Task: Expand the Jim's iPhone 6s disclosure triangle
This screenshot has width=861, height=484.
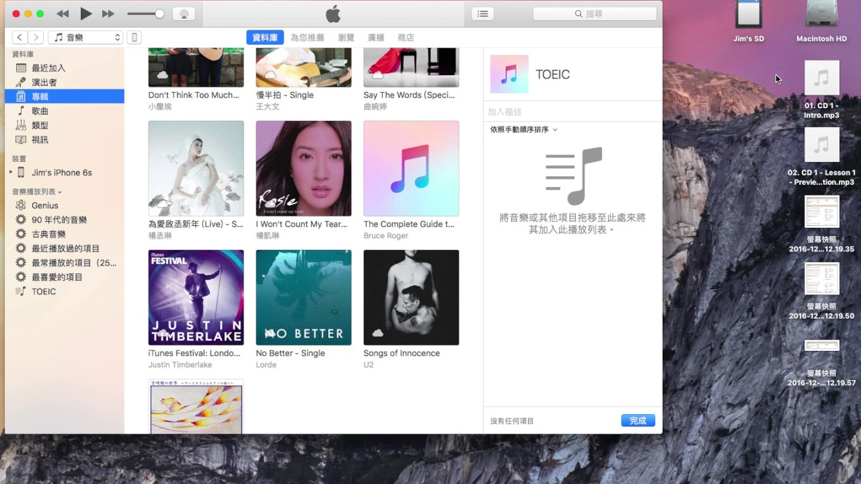Action: click(11, 173)
